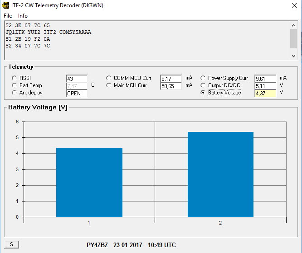Close the ITF-2 decoder window
302x253 pixels.
coord(294,5)
